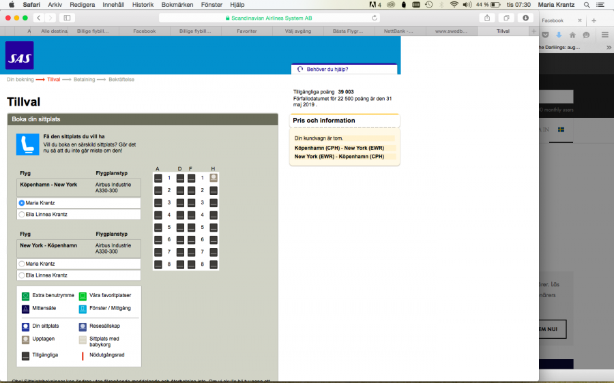Click the Wi-Fi status icon

(454, 5)
